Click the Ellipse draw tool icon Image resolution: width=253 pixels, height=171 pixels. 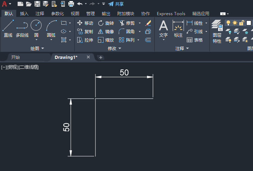[x=64, y=31]
